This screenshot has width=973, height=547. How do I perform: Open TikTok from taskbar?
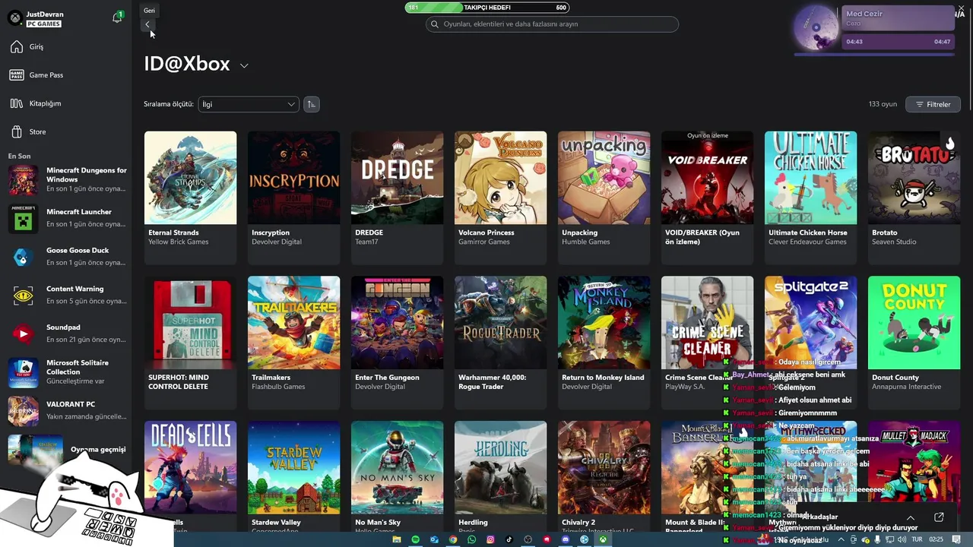[x=509, y=539]
